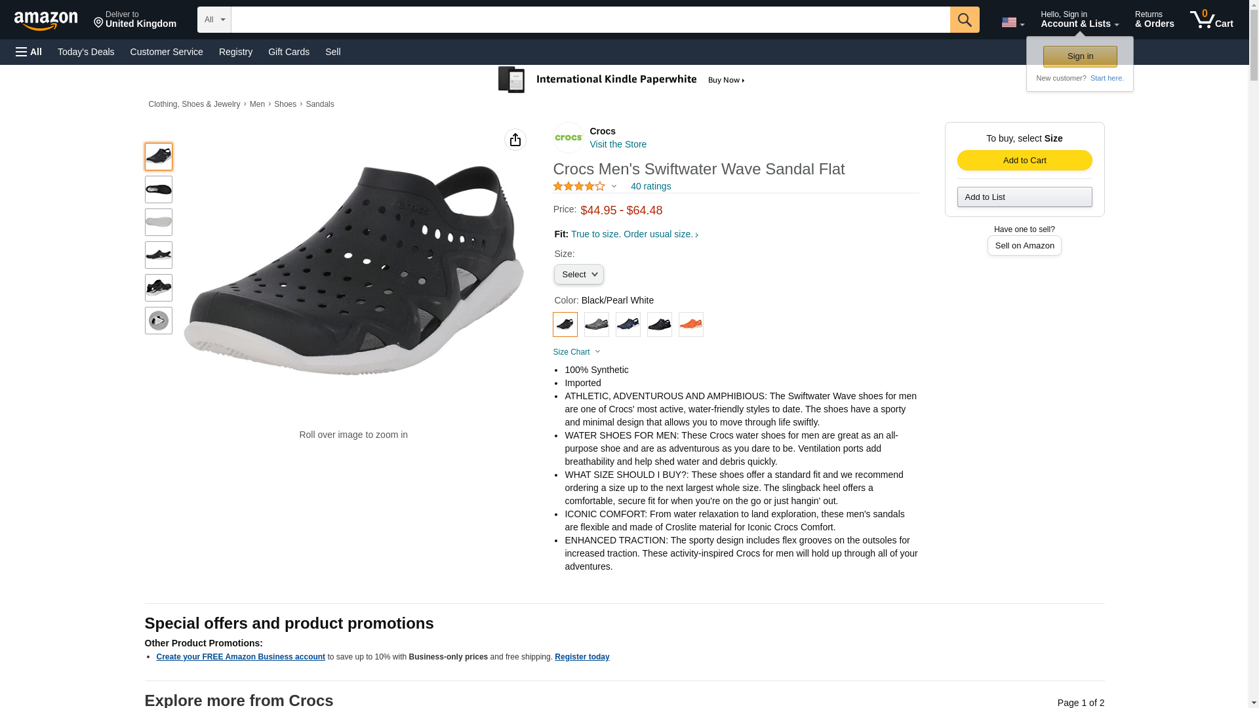
Task: Select the navy blue color swatch
Action: tap(628, 324)
